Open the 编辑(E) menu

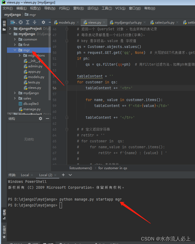pyautogui.click(x=21, y=8)
